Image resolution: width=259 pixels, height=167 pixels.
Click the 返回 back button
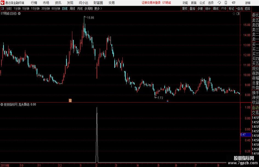point(247,9)
